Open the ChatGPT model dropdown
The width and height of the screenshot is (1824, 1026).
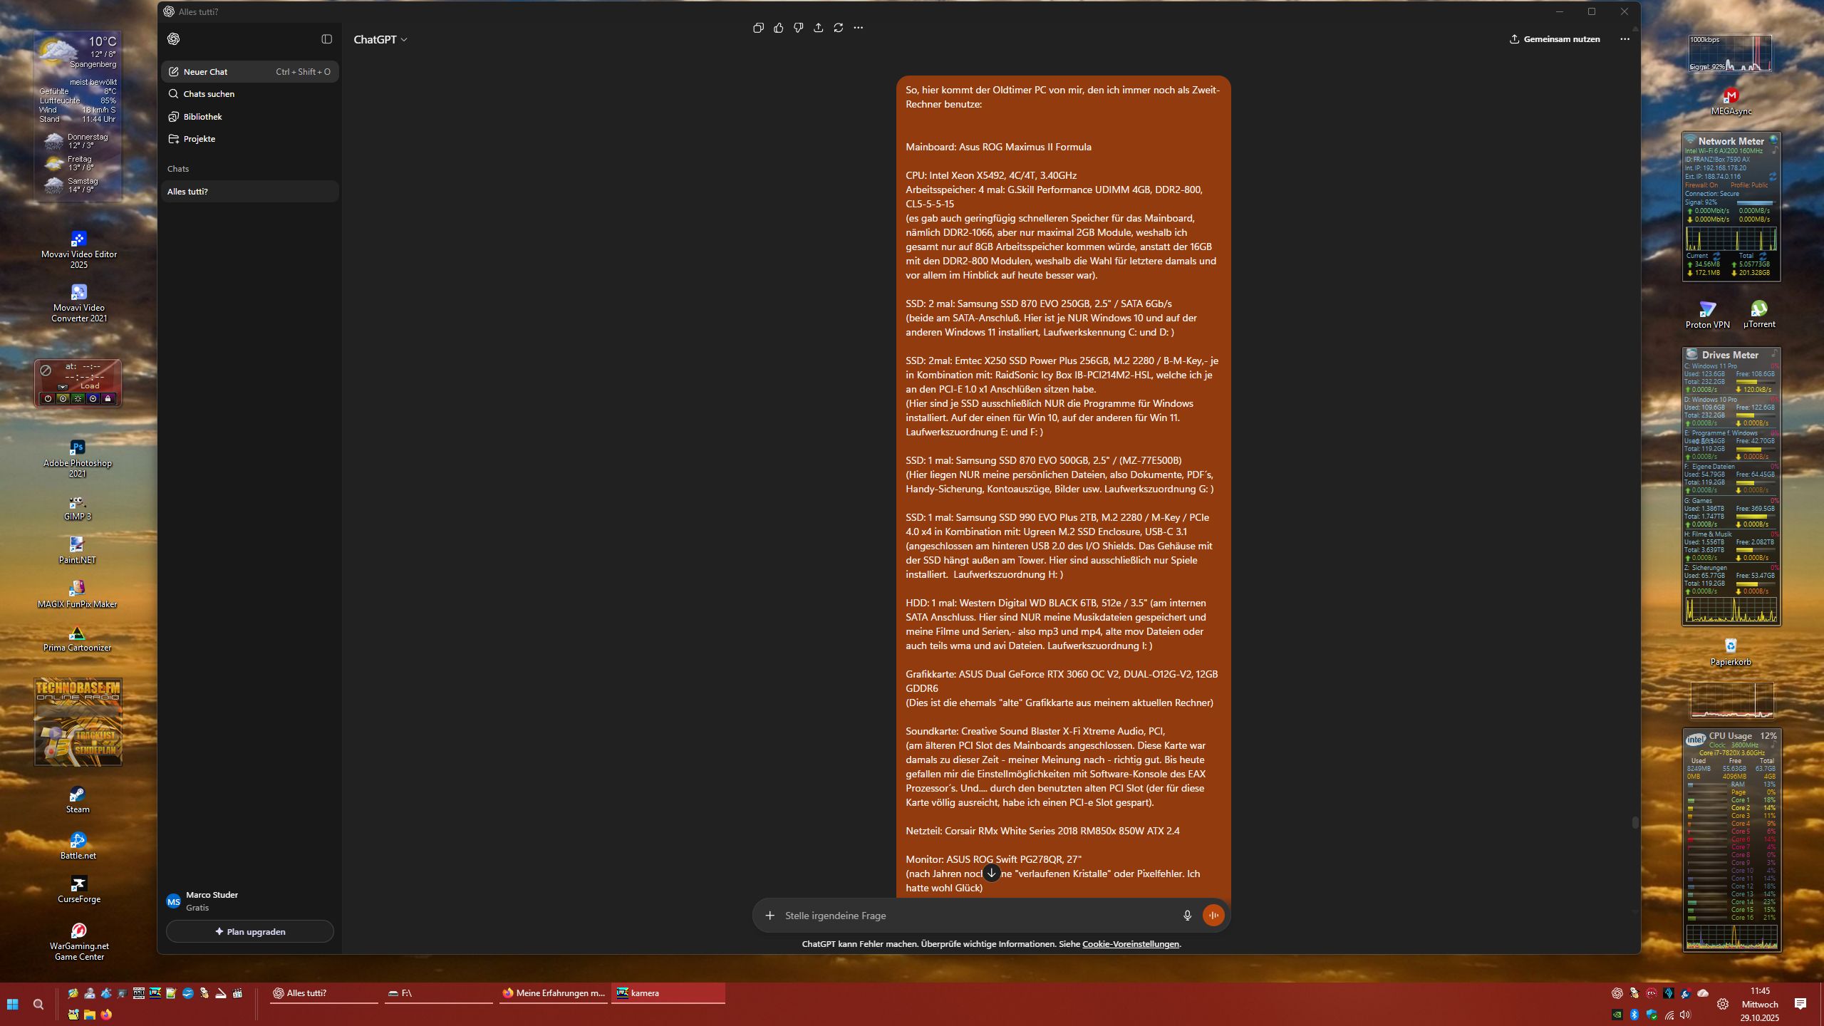(x=380, y=40)
